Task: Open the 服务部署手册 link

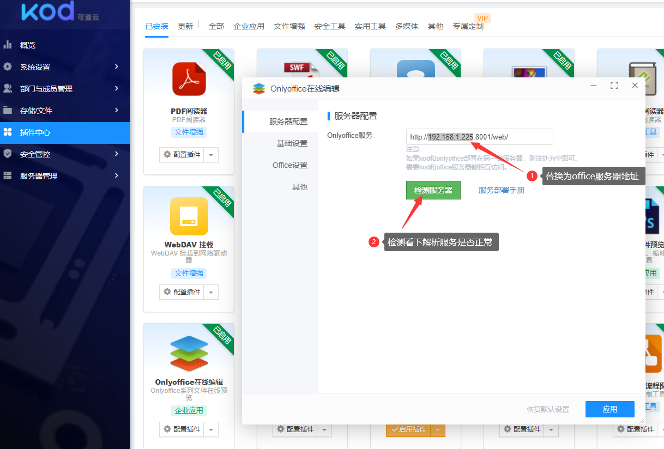Action: 501,190
